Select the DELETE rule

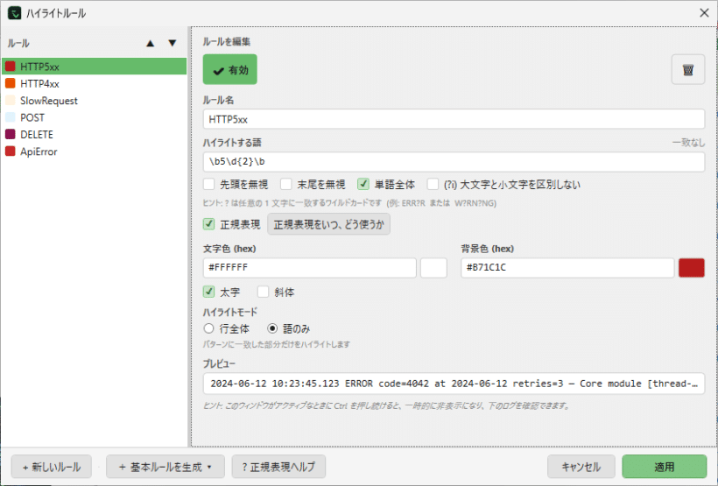coord(94,134)
